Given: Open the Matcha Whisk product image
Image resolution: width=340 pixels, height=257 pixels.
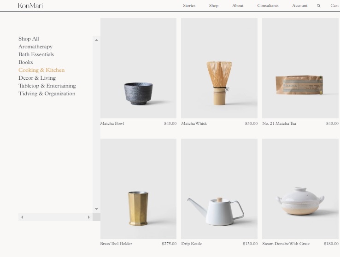Looking at the screenshot, I should (x=219, y=68).
